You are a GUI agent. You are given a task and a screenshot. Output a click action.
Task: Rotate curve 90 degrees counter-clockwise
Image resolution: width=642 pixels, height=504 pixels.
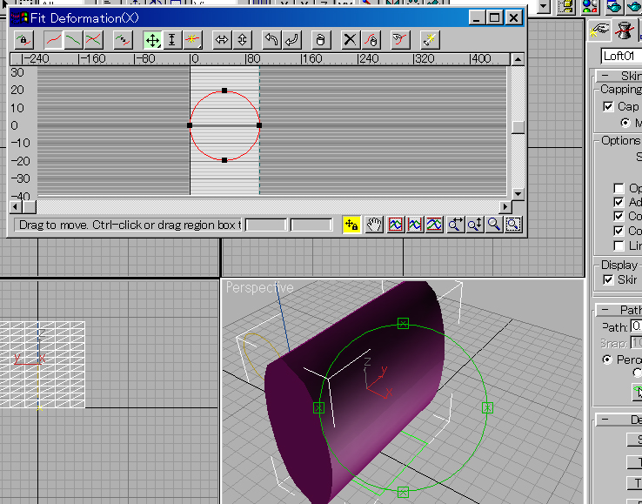tap(271, 40)
